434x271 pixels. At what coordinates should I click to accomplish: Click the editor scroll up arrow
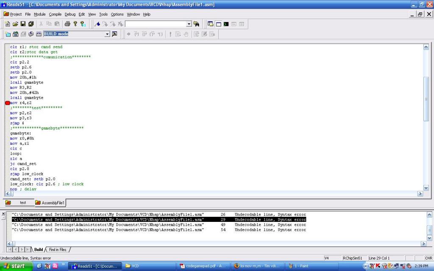tap(426, 47)
